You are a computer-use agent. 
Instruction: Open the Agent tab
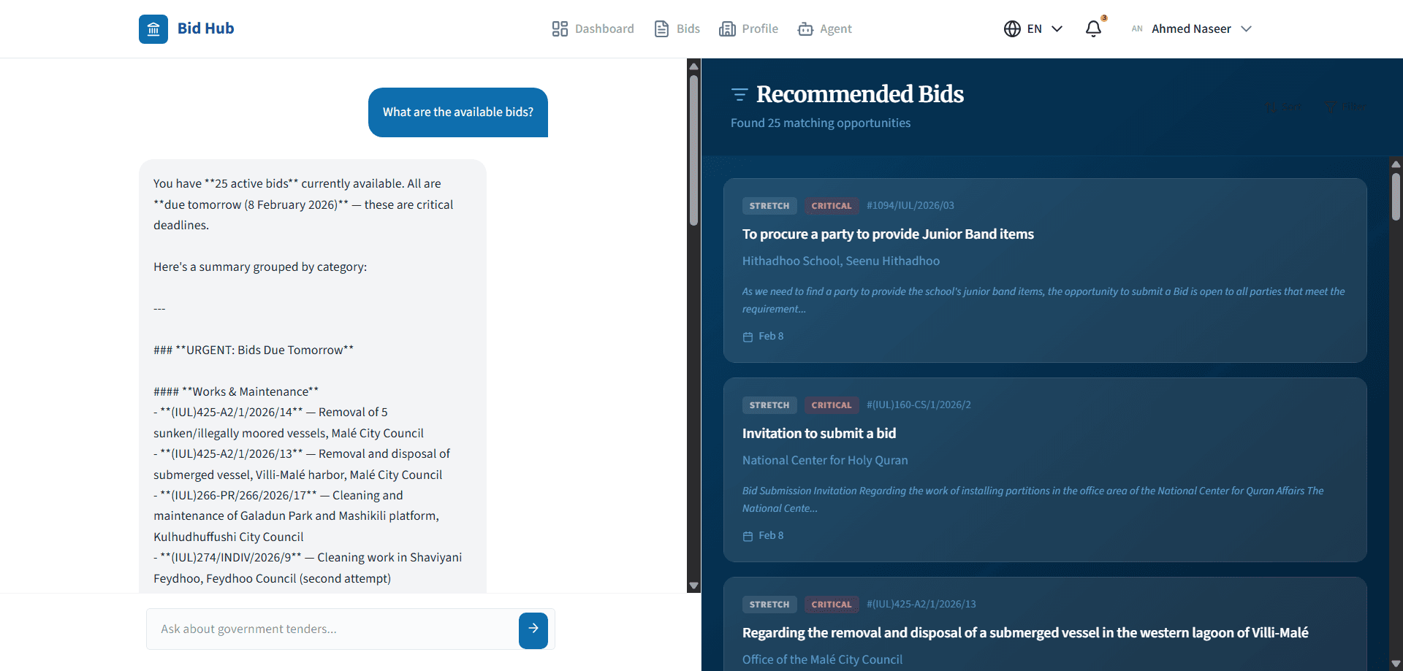click(824, 29)
